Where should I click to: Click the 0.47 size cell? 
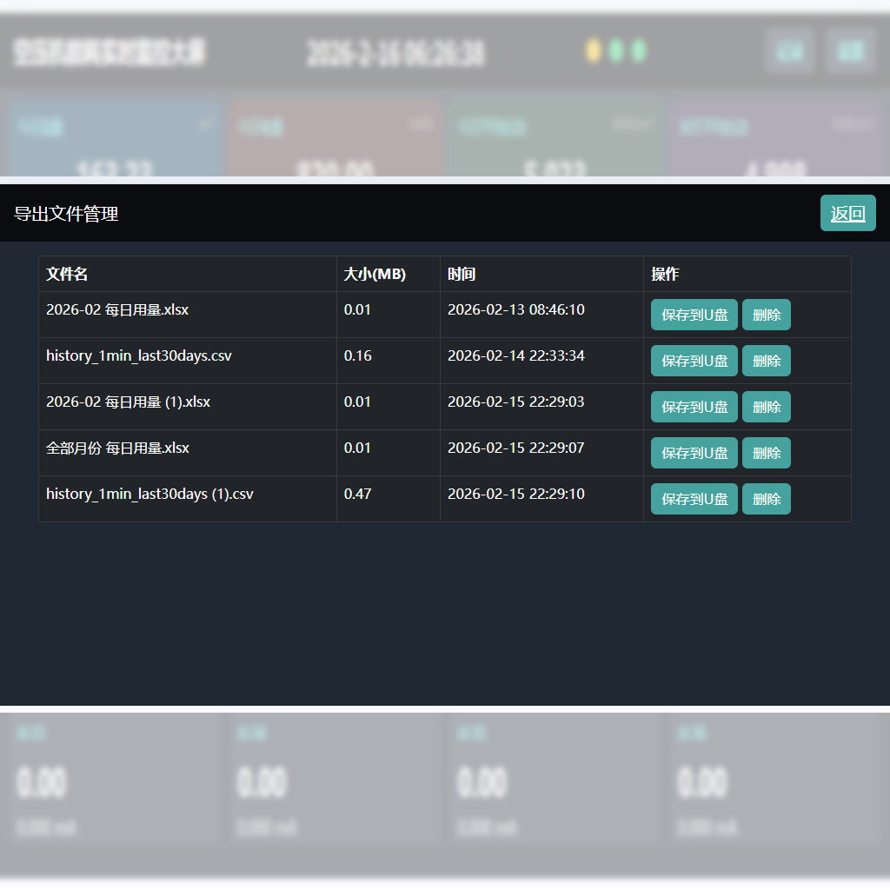coord(389,498)
